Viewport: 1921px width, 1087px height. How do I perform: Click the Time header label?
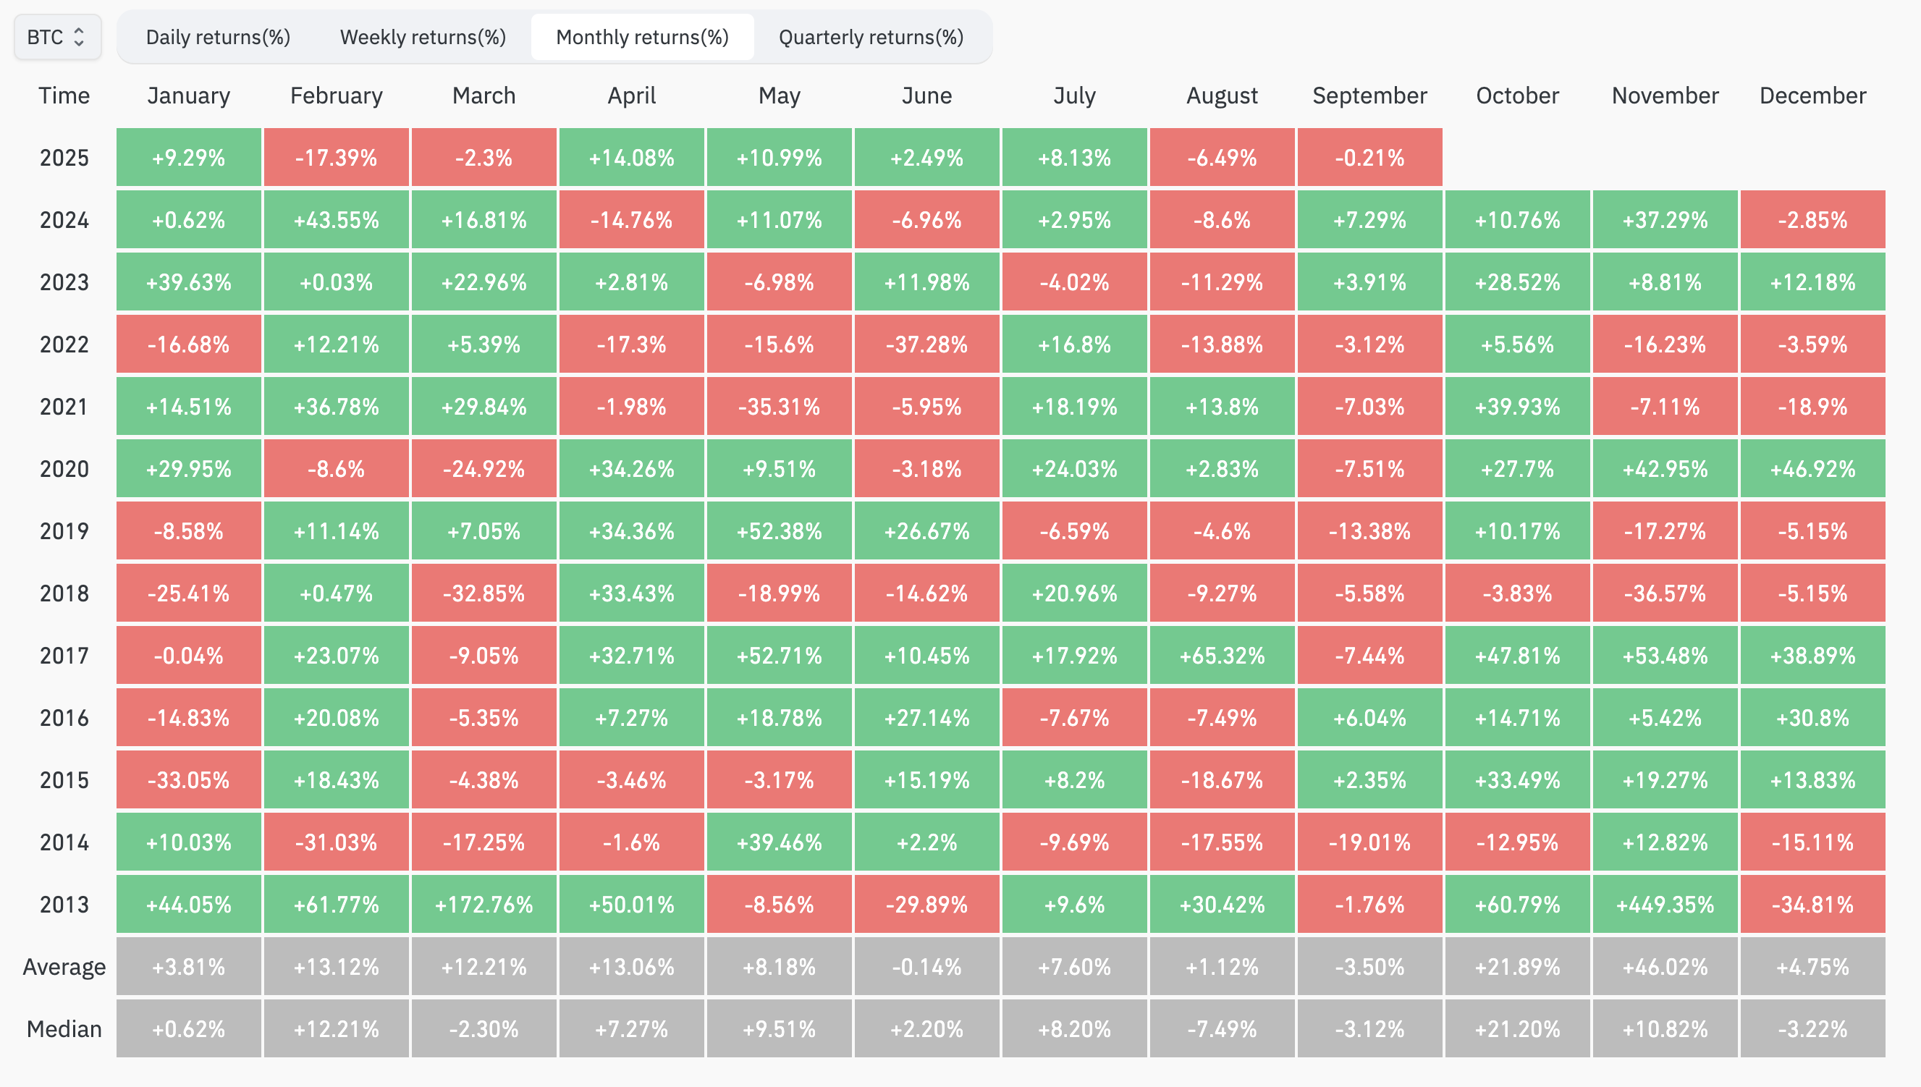tap(64, 95)
